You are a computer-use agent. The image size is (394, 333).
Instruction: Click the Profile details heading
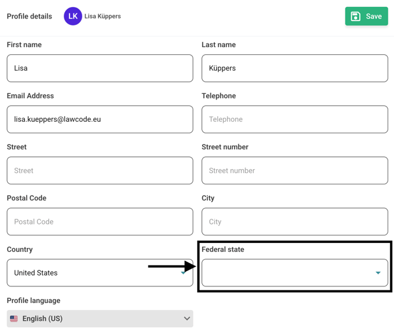point(29,17)
